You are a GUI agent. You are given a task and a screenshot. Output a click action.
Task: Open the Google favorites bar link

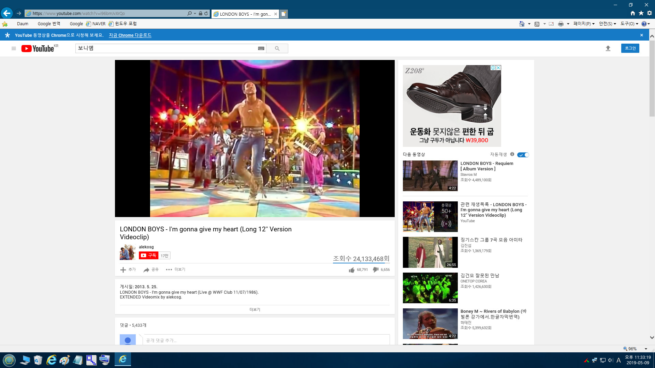pos(76,24)
